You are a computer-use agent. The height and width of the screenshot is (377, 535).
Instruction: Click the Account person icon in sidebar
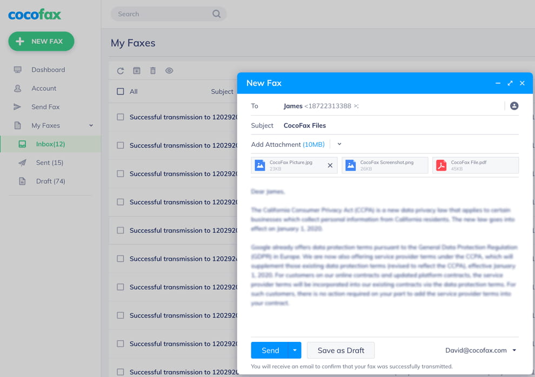pyautogui.click(x=18, y=88)
